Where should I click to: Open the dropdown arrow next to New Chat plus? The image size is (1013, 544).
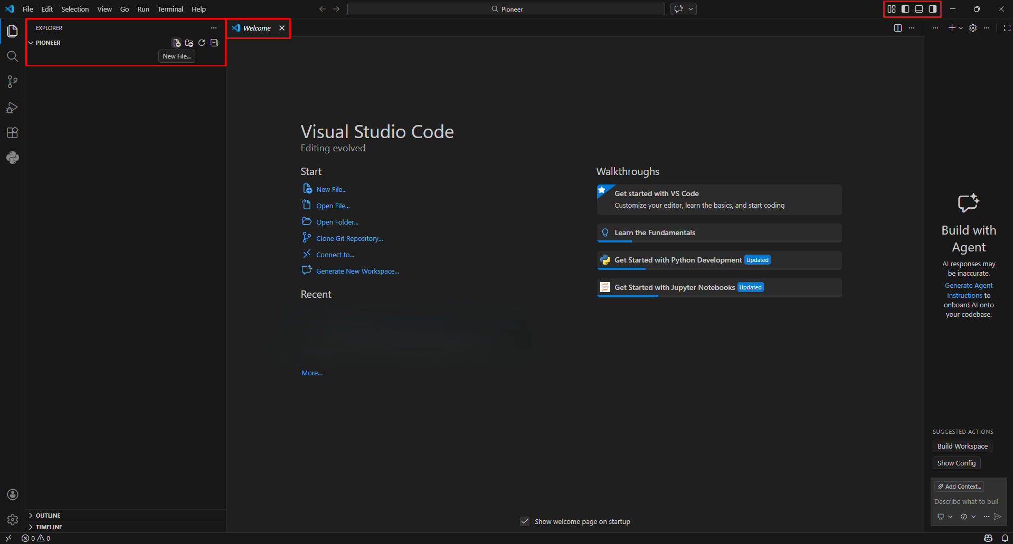tap(961, 28)
